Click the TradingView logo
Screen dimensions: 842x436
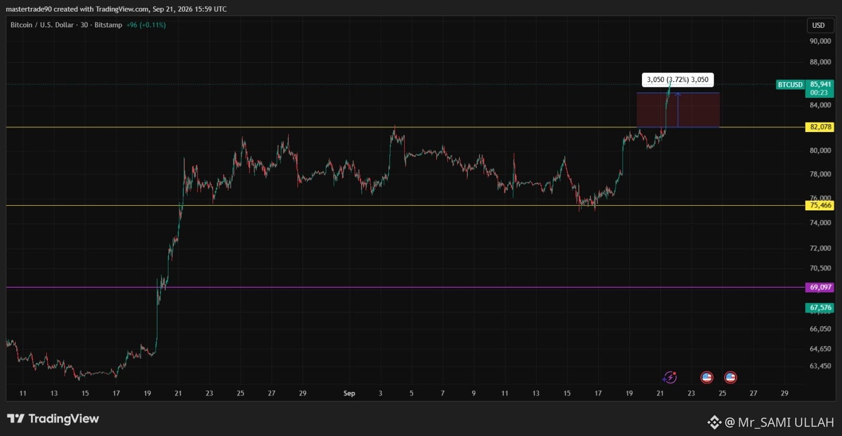coord(53,419)
